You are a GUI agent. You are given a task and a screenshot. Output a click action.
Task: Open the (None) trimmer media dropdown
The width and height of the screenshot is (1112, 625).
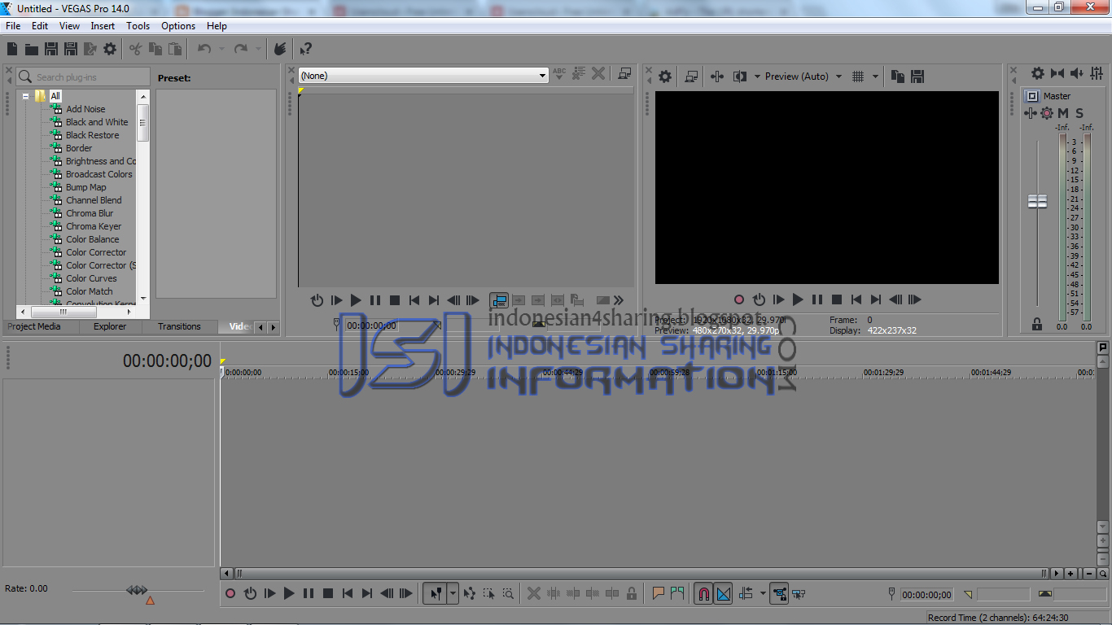pyautogui.click(x=423, y=76)
